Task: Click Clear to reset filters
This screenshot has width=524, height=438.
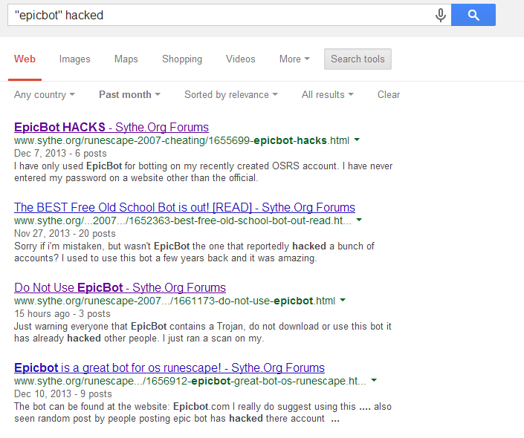Action: tap(389, 95)
